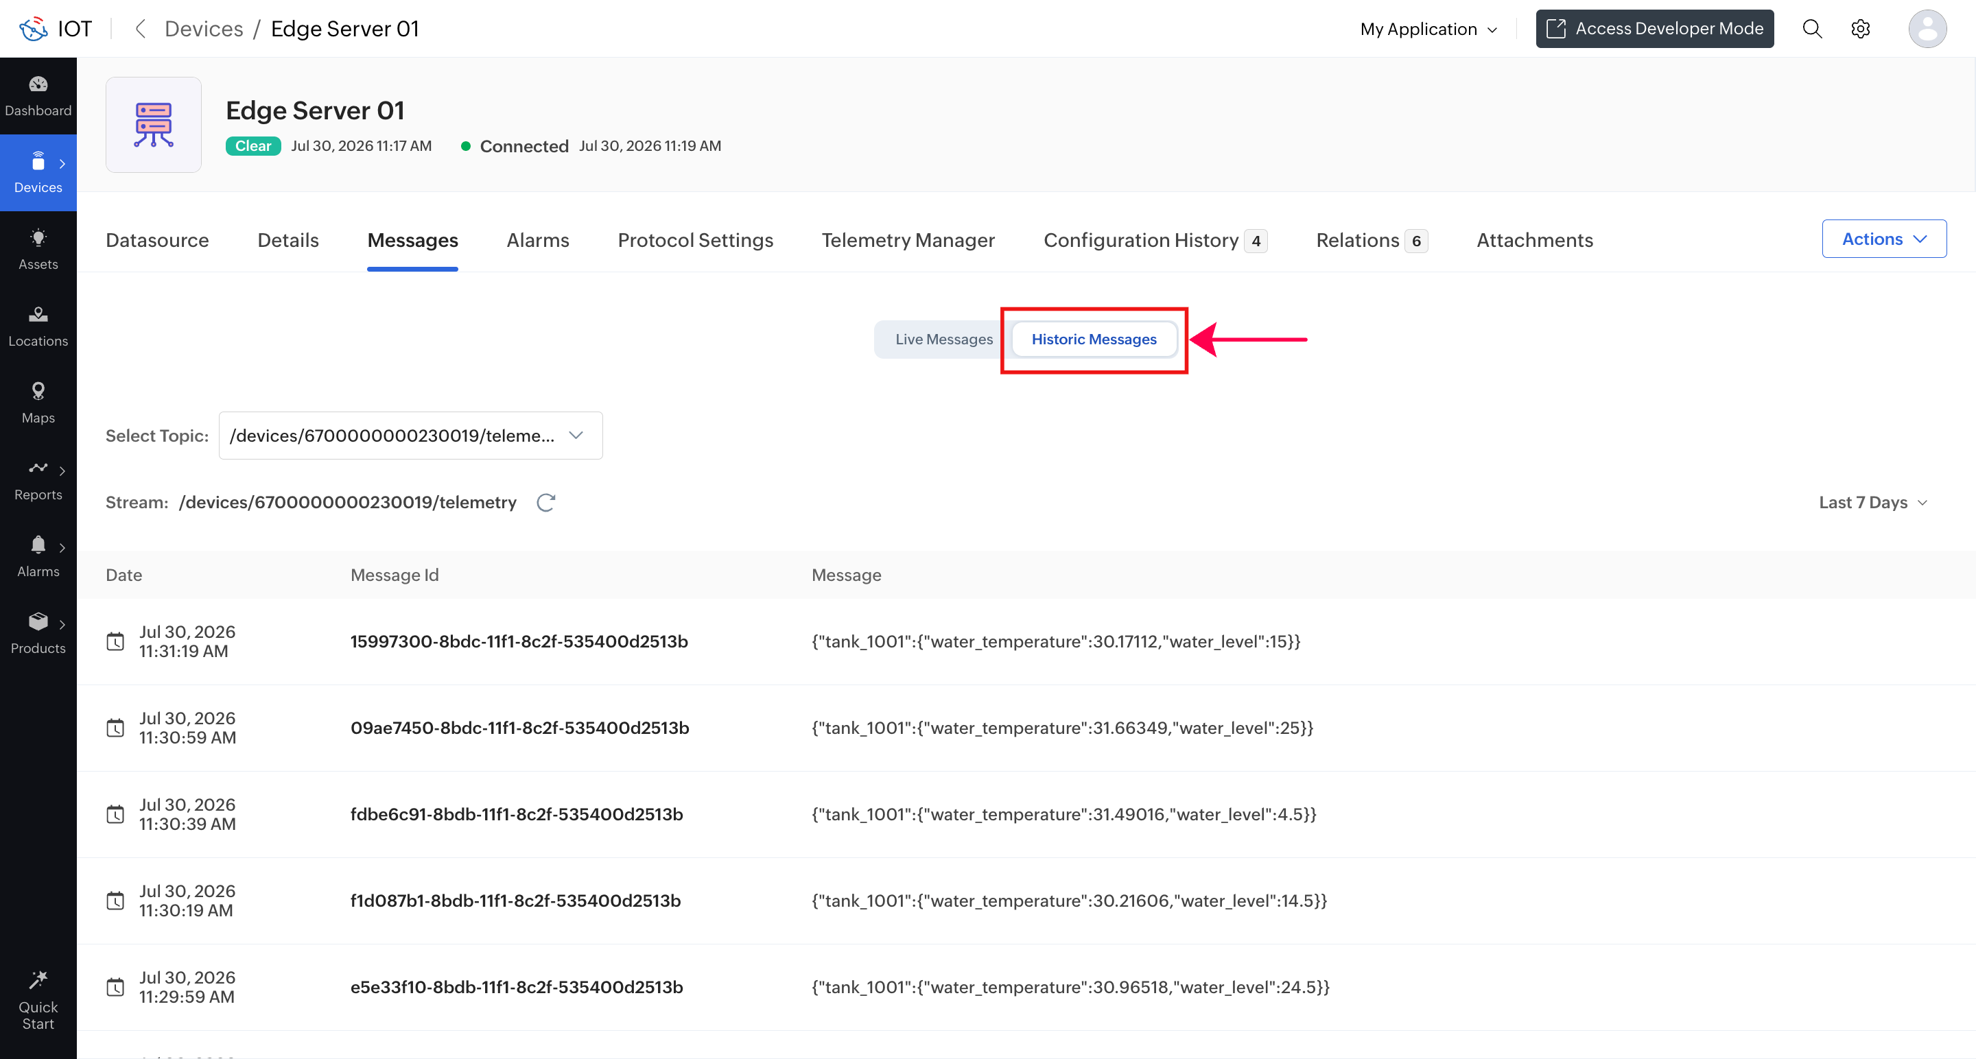This screenshot has height=1059, width=1976.
Task: Launch Quick Start wand icon
Action: tap(38, 979)
